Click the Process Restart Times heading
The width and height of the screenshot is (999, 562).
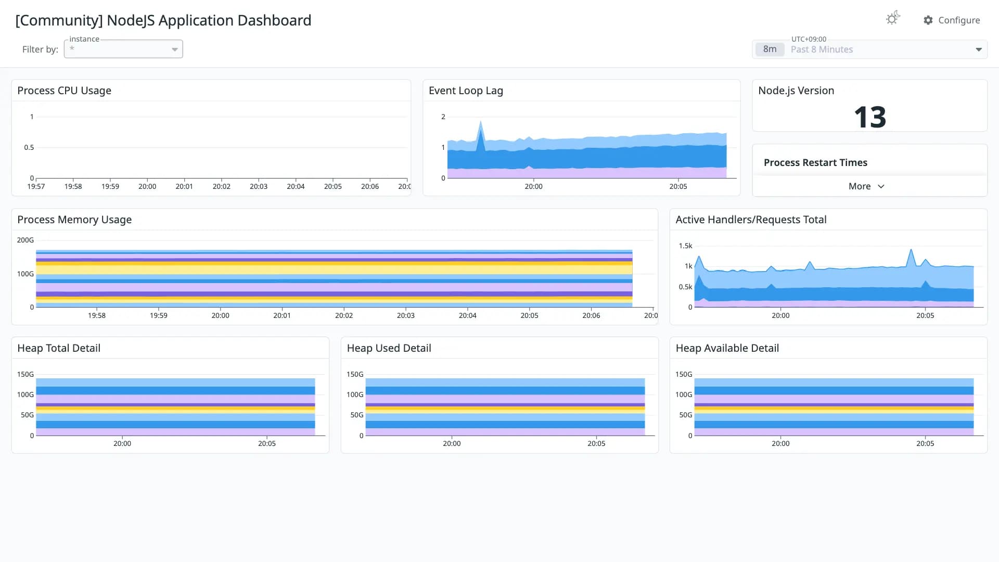(815, 162)
